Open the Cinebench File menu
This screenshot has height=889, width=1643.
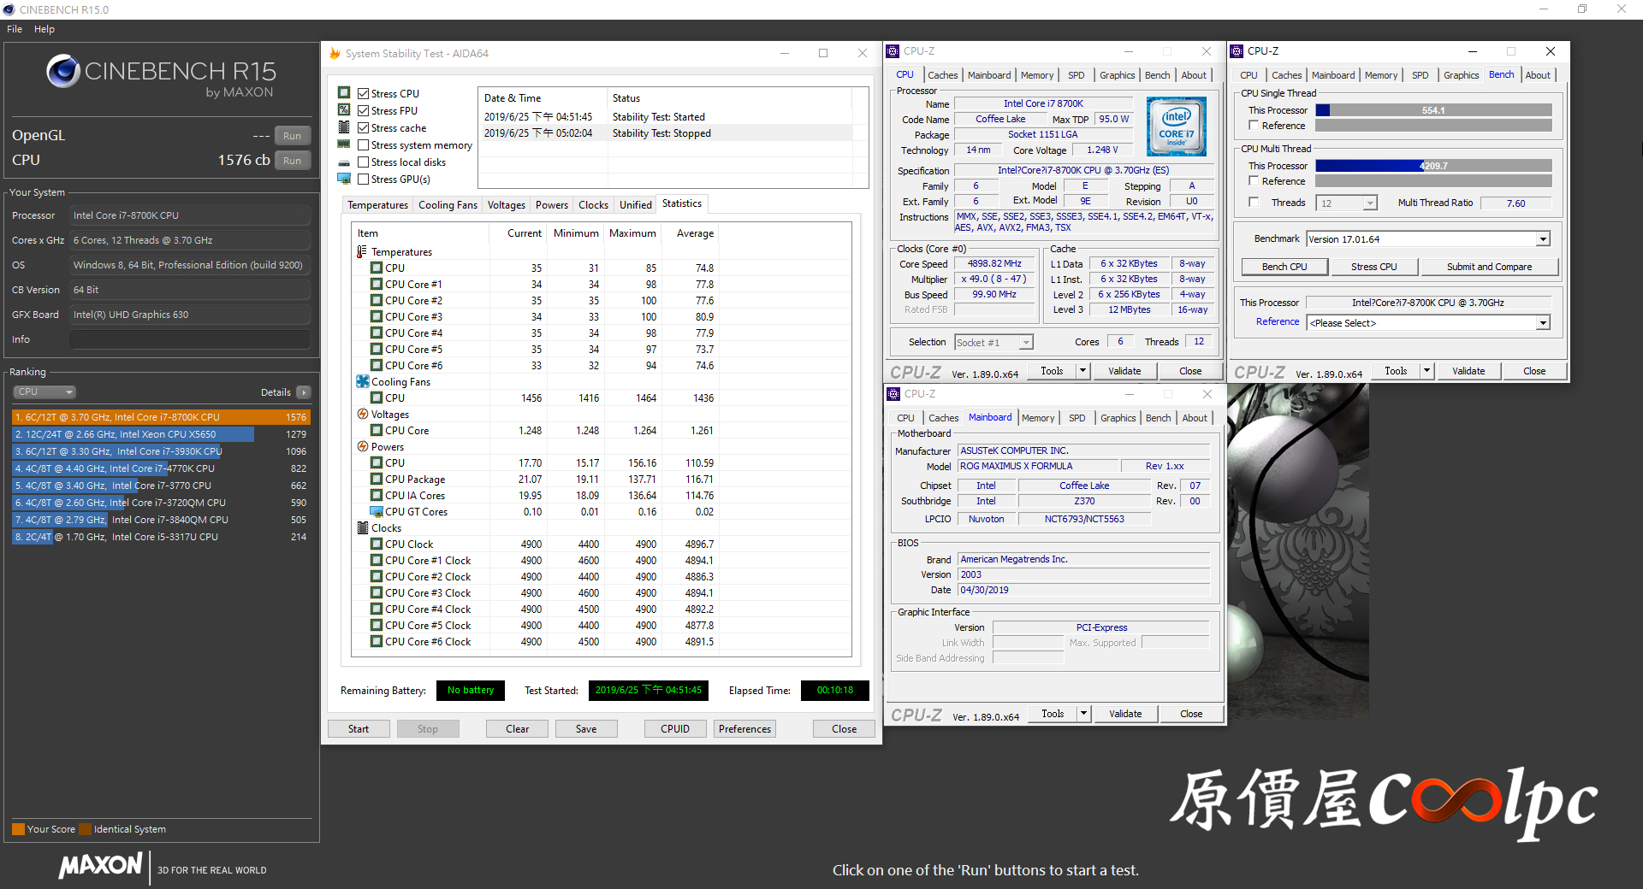click(15, 29)
